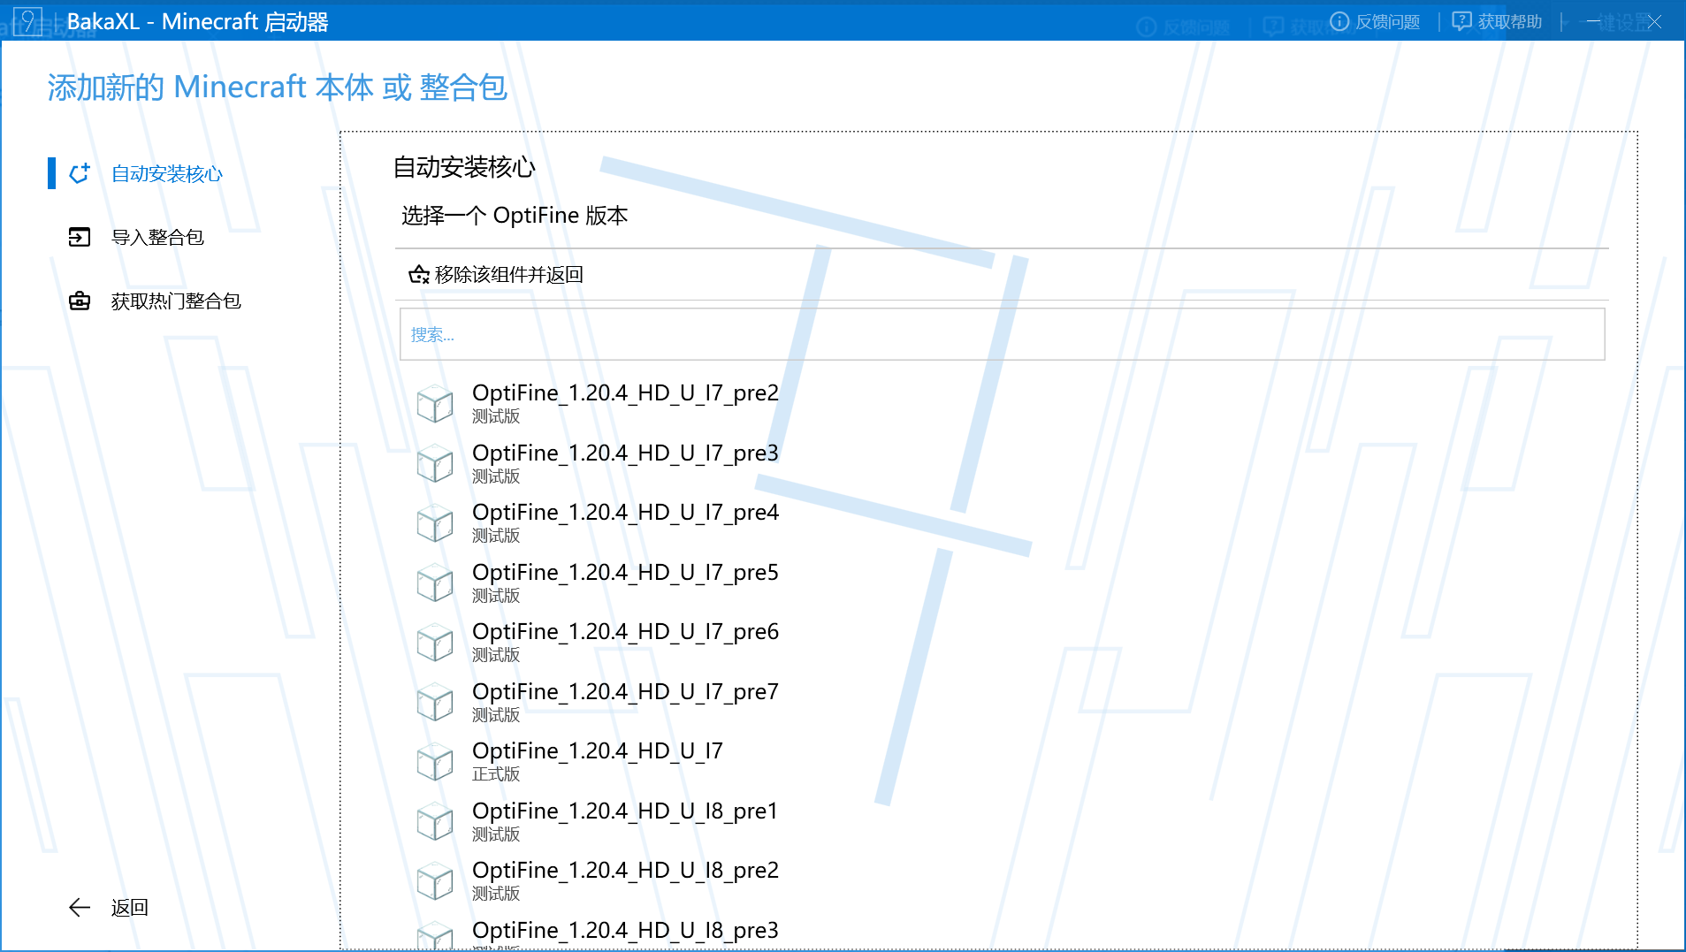This screenshot has height=952, width=1686.
Task: Click the popular modpacks briefcase icon
Action: pyautogui.click(x=80, y=301)
